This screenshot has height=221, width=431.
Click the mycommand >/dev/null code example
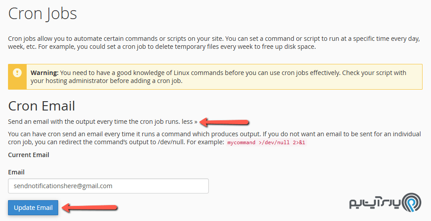266,143
